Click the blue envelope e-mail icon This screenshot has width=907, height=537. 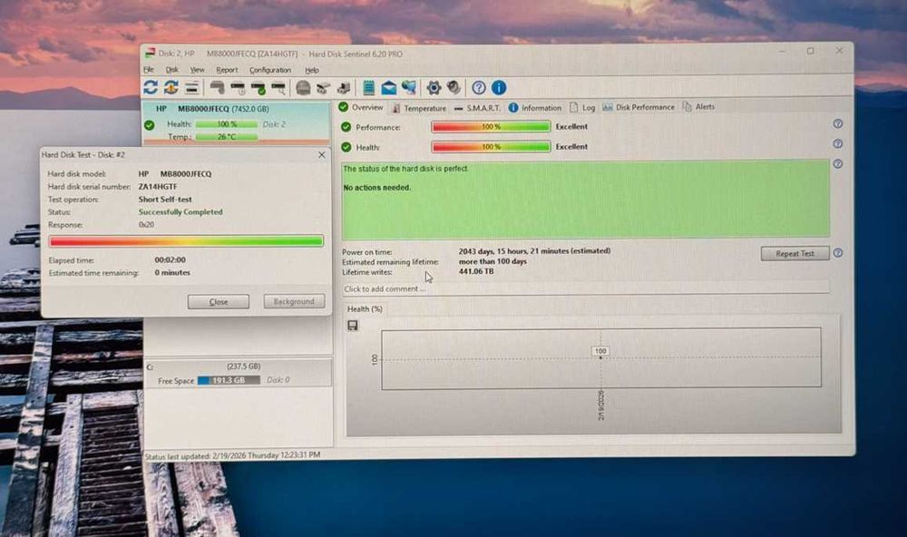389,88
